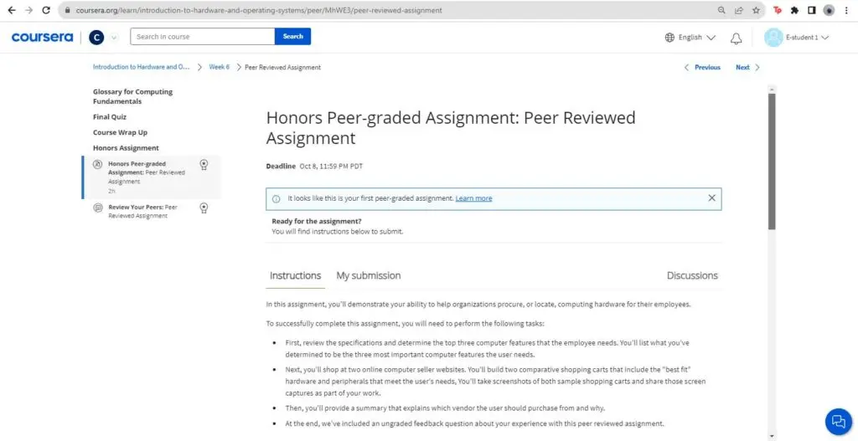Screen dimensions: 858x441
Task: Click review icon left of Review Your Peers
Action: (97, 208)
